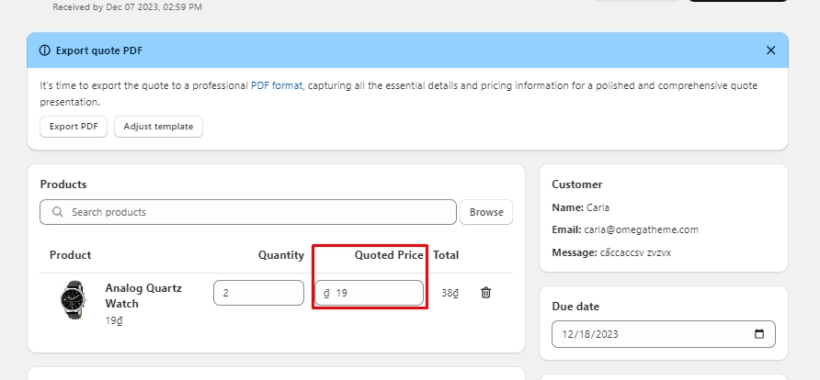This screenshot has height=380, width=820.
Task: Click the Due date field 12/18/2023
Action: click(653, 334)
